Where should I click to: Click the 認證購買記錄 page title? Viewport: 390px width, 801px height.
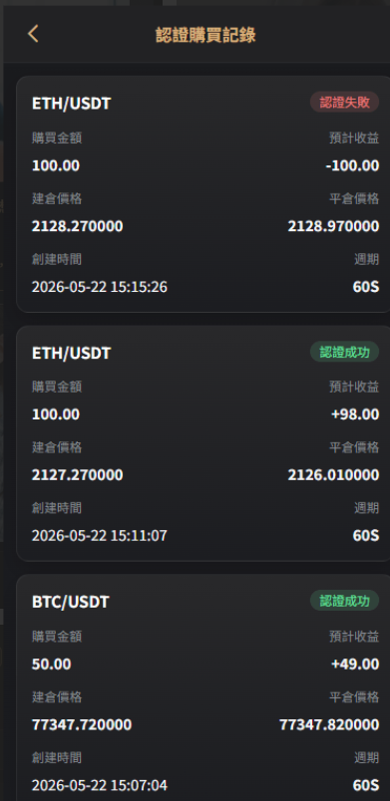click(x=205, y=35)
